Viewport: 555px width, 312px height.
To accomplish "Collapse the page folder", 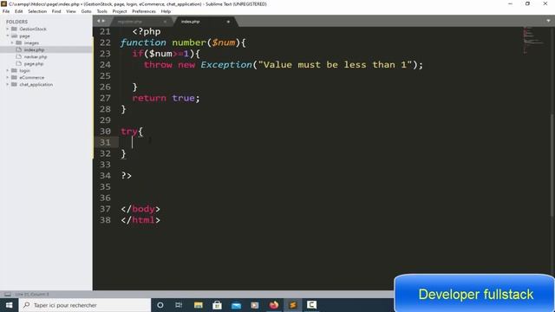I will click(x=8, y=36).
